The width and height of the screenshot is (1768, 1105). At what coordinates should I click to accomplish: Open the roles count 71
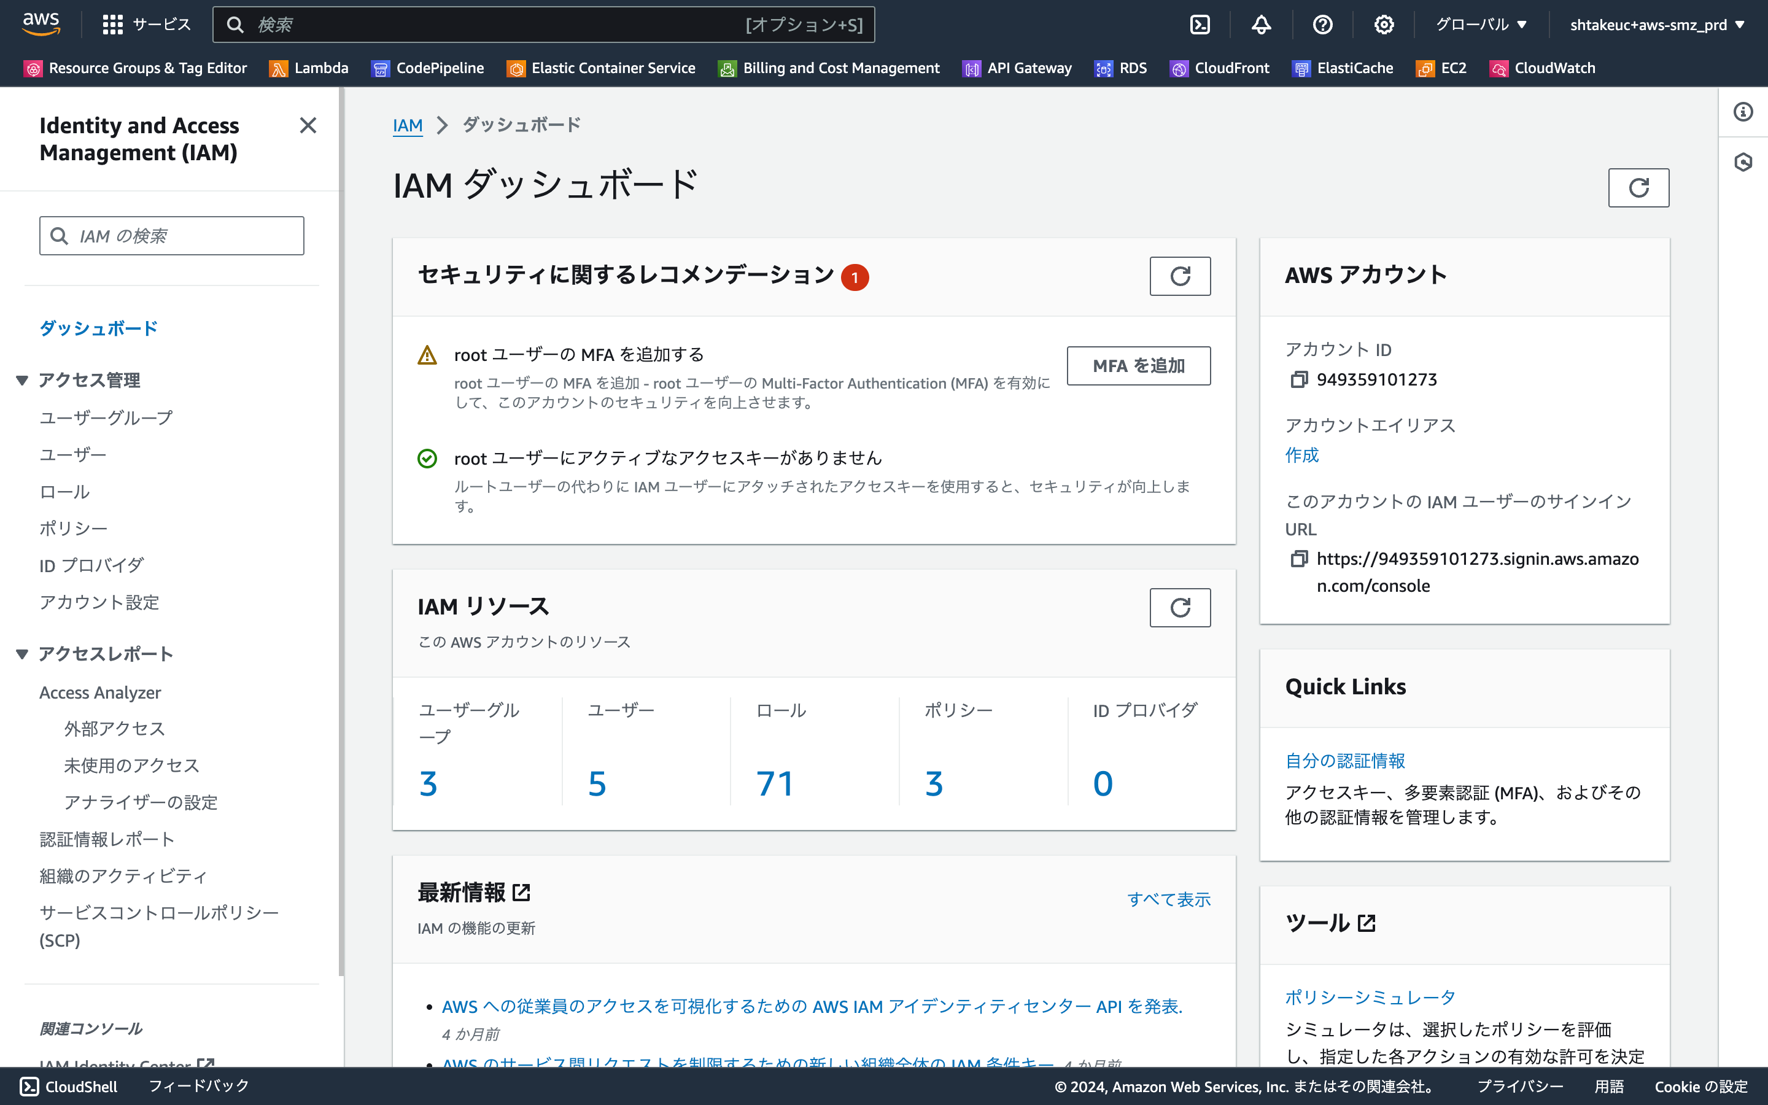coord(775,783)
